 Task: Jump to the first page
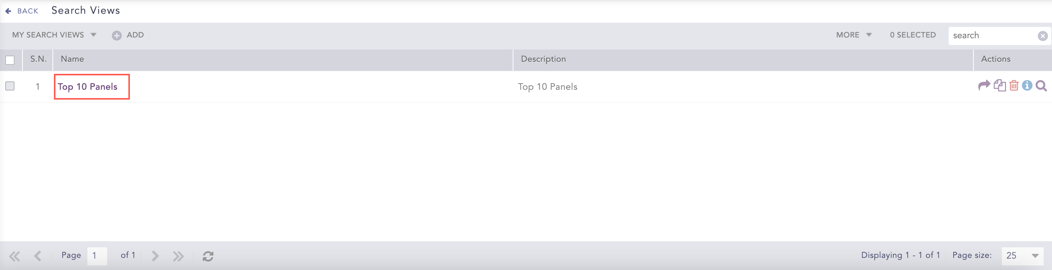[15, 256]
